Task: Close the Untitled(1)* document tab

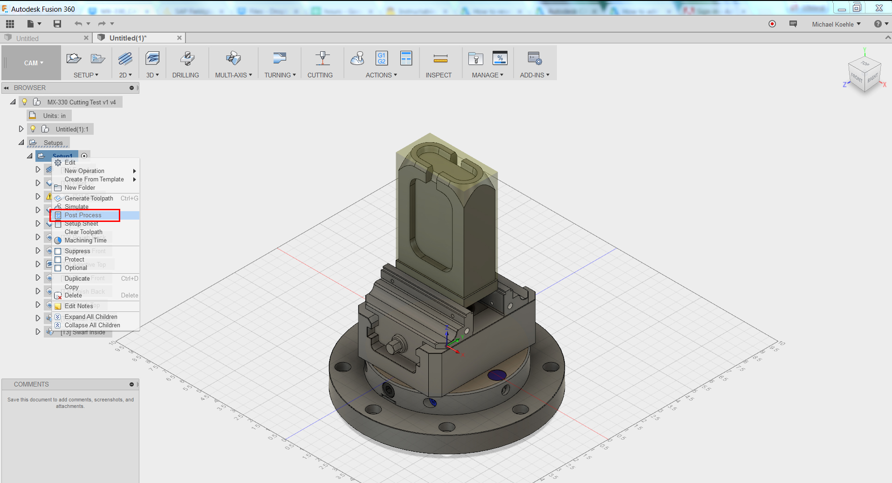Action: (x=179, y=38)
